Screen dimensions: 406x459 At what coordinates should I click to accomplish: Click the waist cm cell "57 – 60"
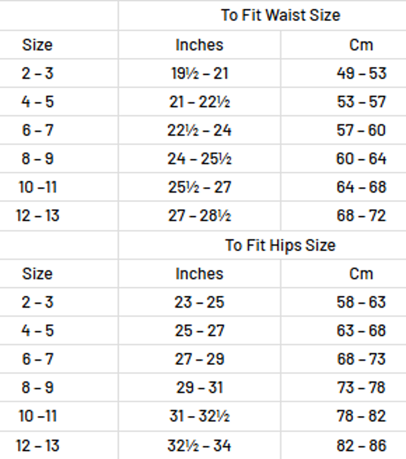pyautogui.click(x=361, y=130)
